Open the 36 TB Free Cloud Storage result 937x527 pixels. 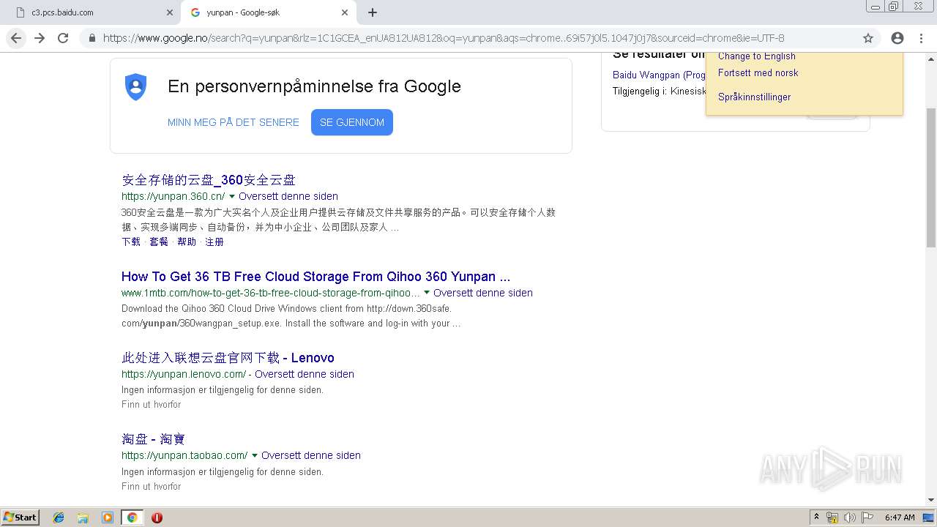[x=316, y=277]
